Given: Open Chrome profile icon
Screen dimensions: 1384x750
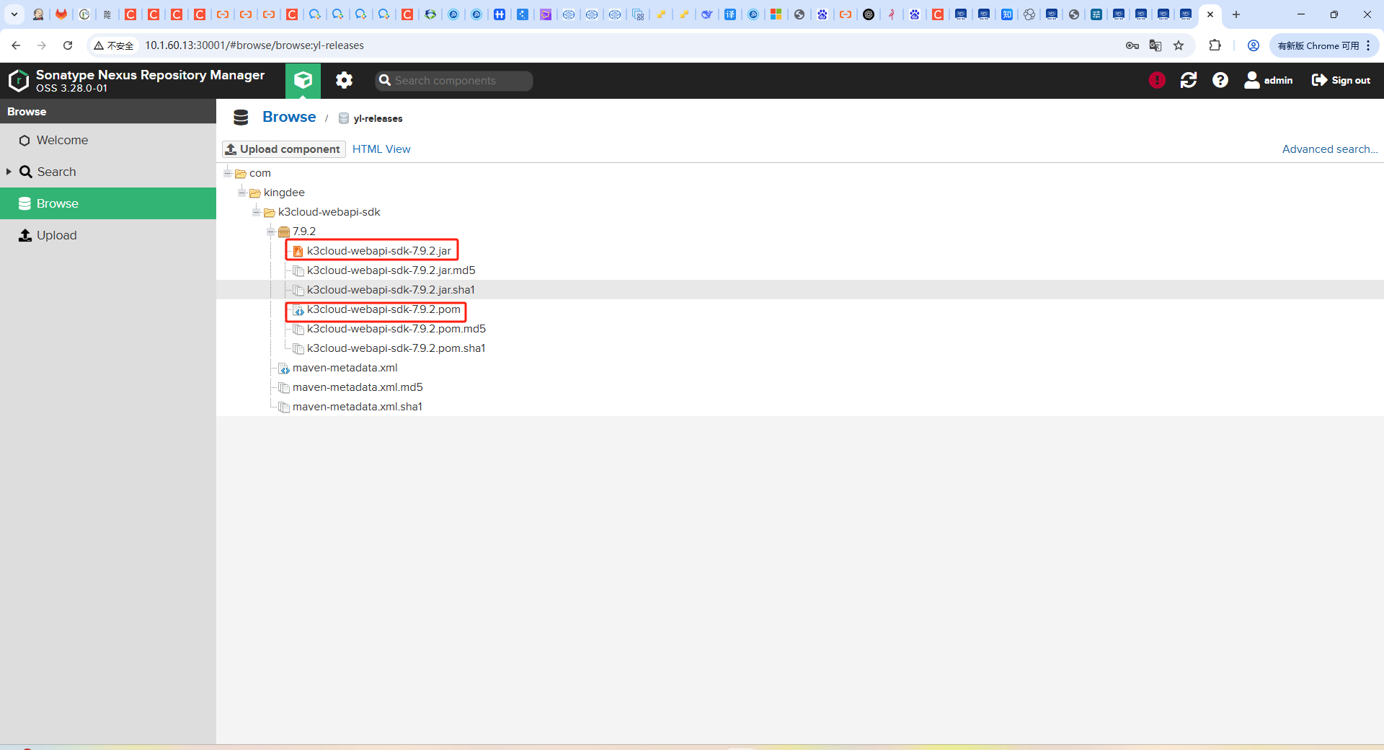Looking at the screenshot, I should 1254,45.
